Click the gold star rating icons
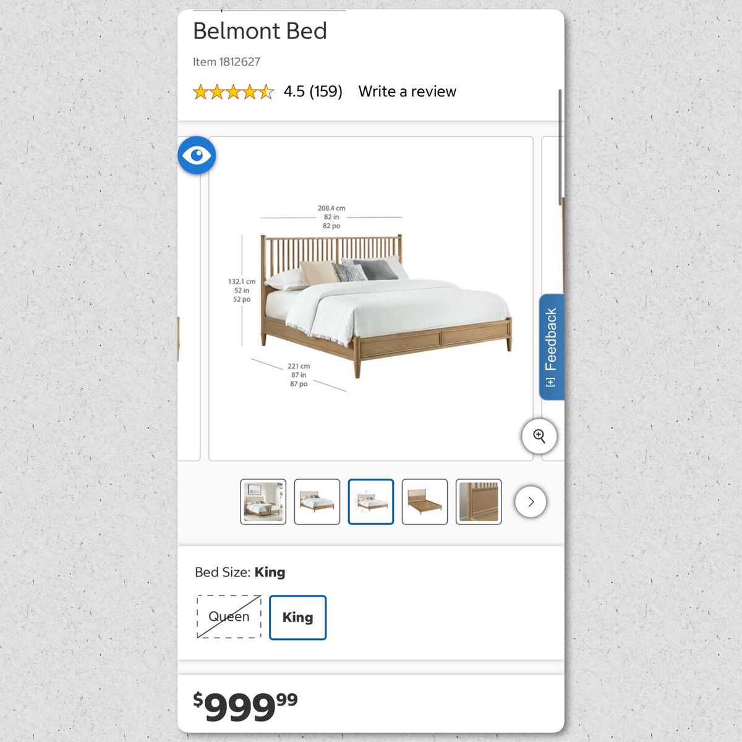742x742 pixels. pos(232,92)
